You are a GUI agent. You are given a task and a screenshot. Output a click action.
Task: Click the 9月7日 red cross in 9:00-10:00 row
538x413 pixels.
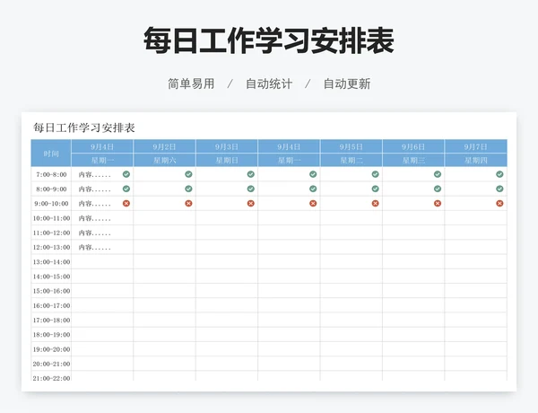coord(499,204)
